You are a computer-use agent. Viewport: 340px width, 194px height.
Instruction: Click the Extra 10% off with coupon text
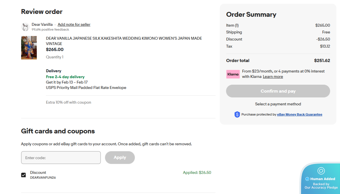click(x=69, y=102)
